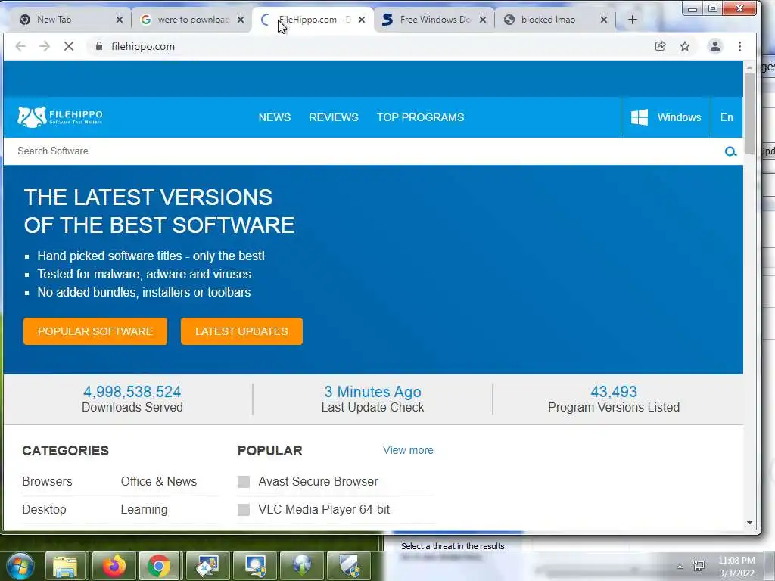
Task: Close the FileHippo.com tab
Action: [361, 20]
